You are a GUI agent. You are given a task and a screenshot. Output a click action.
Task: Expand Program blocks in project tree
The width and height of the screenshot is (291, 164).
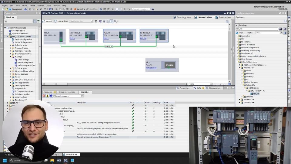coord(11,48)
